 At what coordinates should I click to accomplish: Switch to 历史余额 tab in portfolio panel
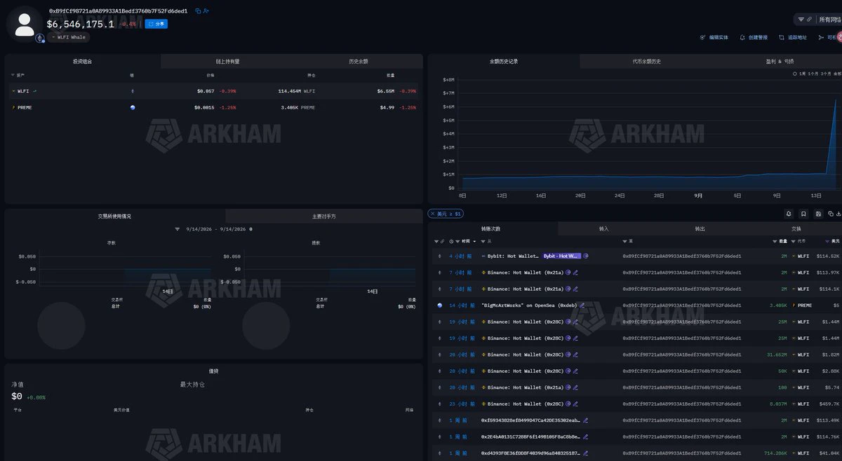[x=359, y=62]
